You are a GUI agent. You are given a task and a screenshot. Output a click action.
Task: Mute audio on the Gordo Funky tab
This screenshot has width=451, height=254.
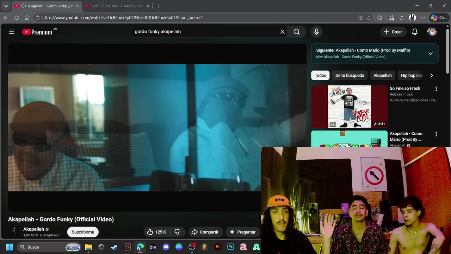(24, 6)
